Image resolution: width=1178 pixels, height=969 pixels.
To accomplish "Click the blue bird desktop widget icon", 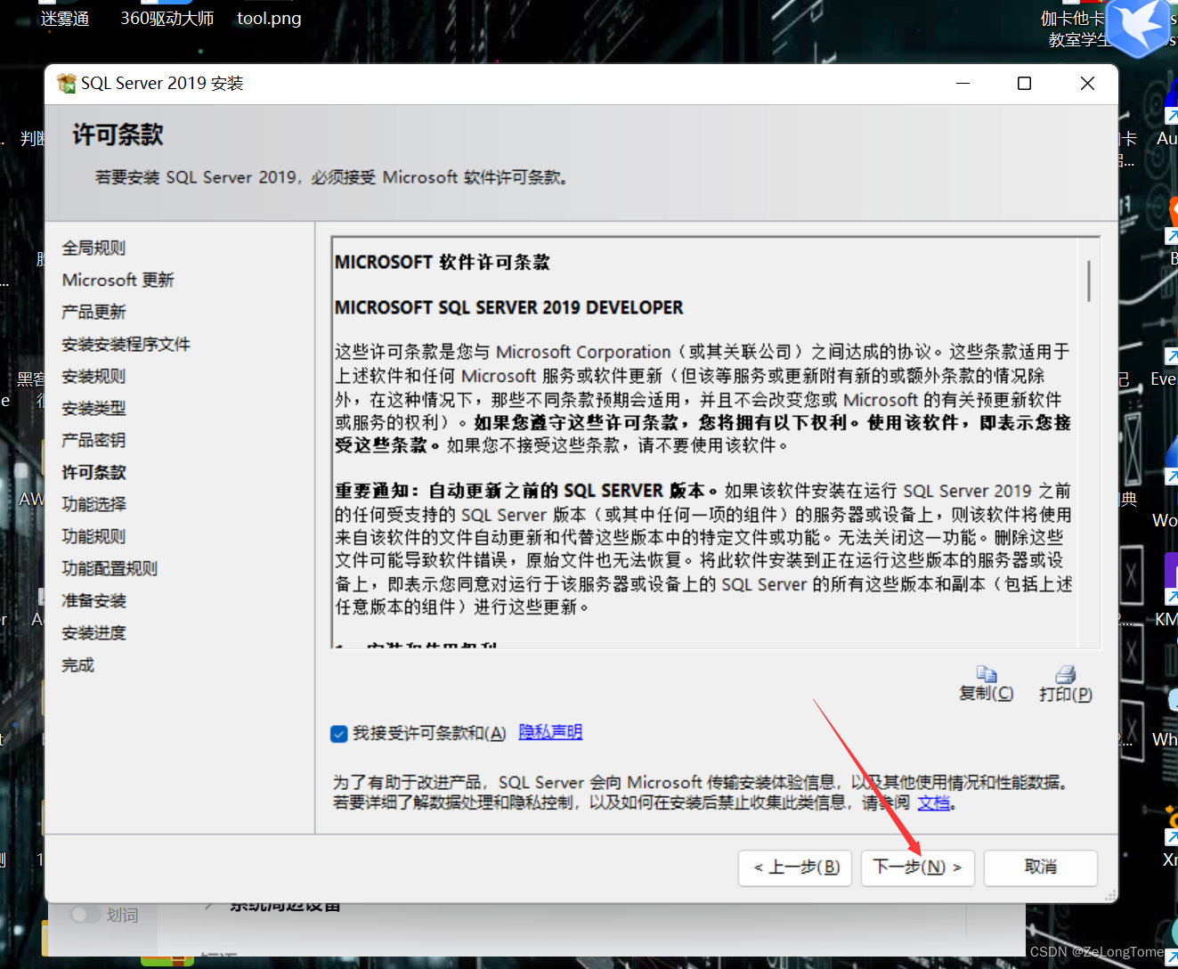I will click(1140, 27).
